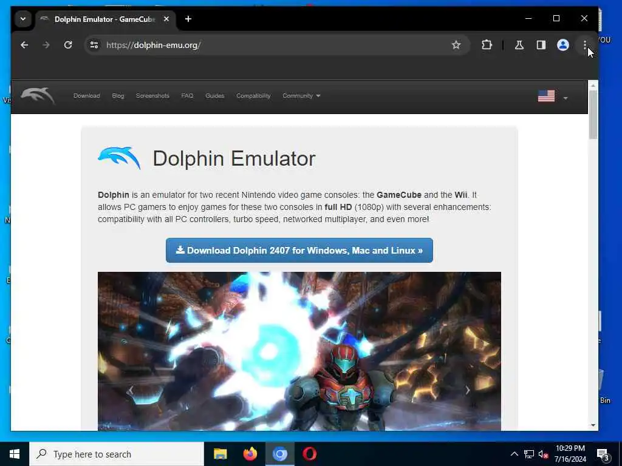
Task: Click the blue Dolphin logo
Action: tap(119, 158)
